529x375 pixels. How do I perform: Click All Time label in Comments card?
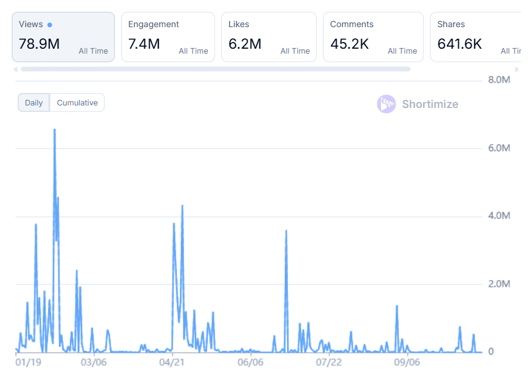pyautogui.click(x=402, y=51)
